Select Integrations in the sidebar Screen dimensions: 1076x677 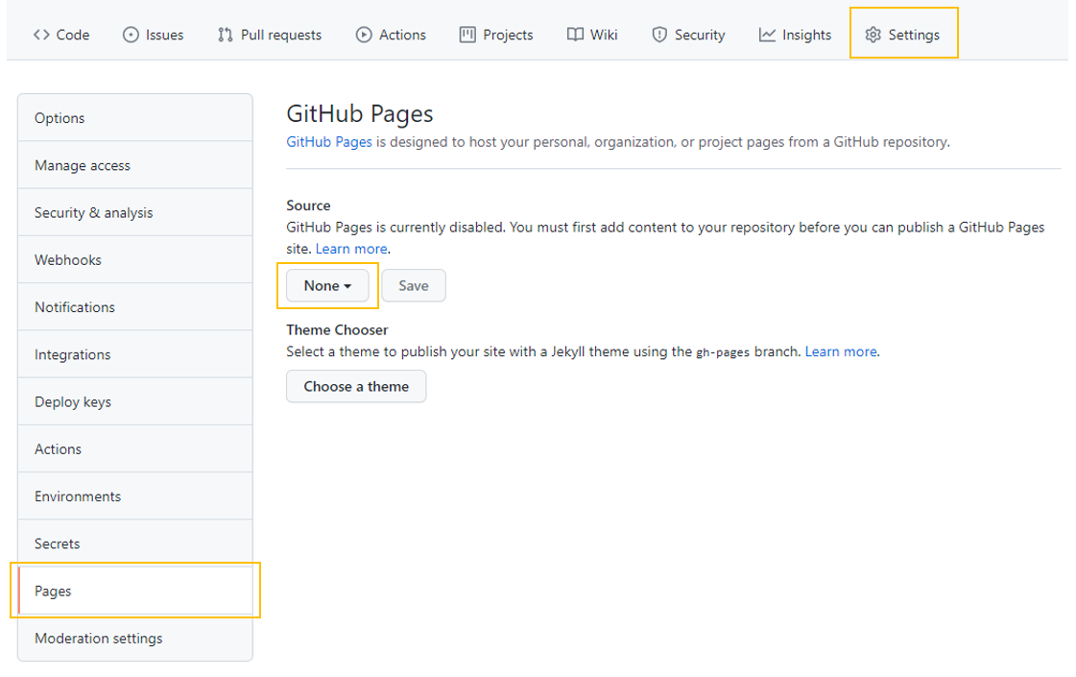click(x=135, y=355)
